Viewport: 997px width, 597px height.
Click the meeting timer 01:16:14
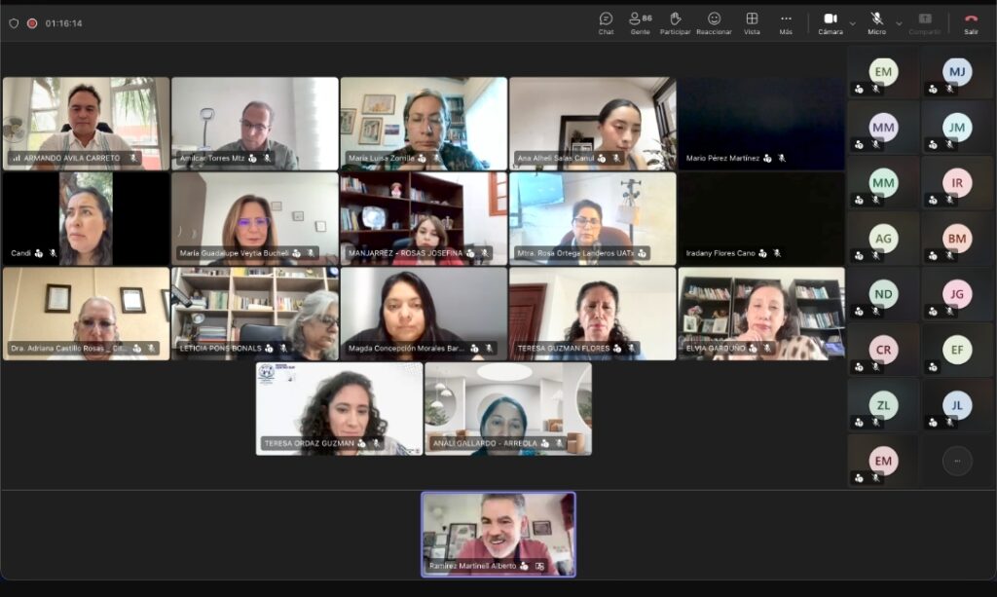pos(63,23)
